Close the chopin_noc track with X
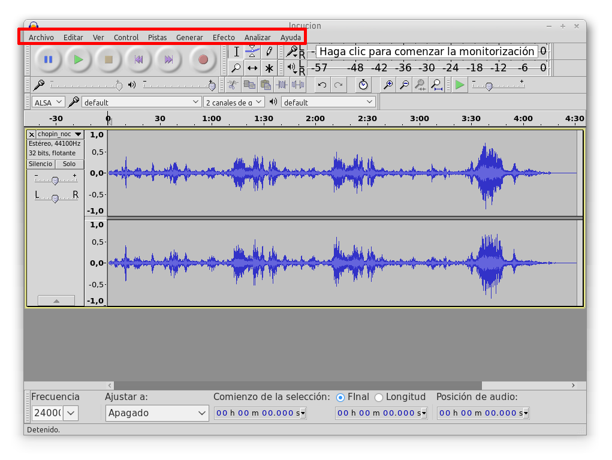Screen dimensions: 612x460 point(32,134)
